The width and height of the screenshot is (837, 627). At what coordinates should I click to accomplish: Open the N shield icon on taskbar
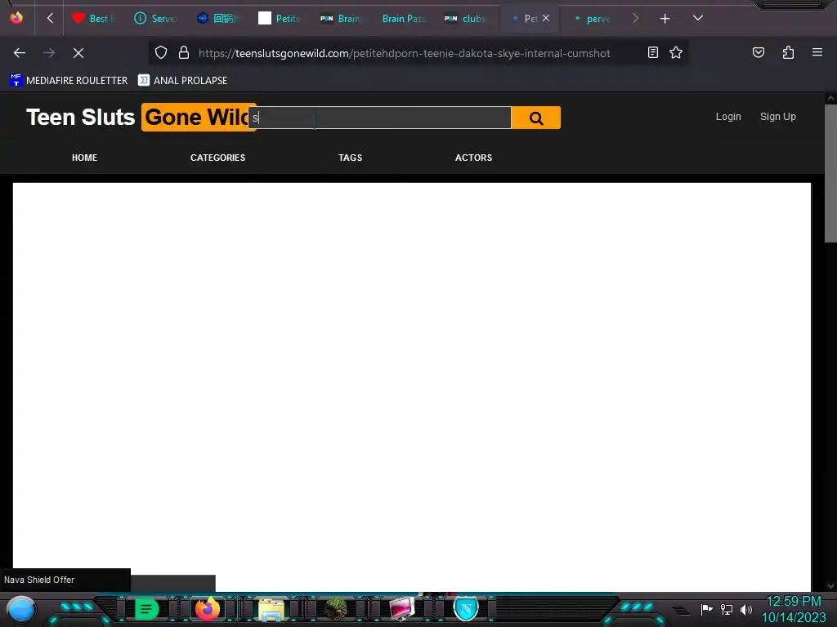coord(466,608)
